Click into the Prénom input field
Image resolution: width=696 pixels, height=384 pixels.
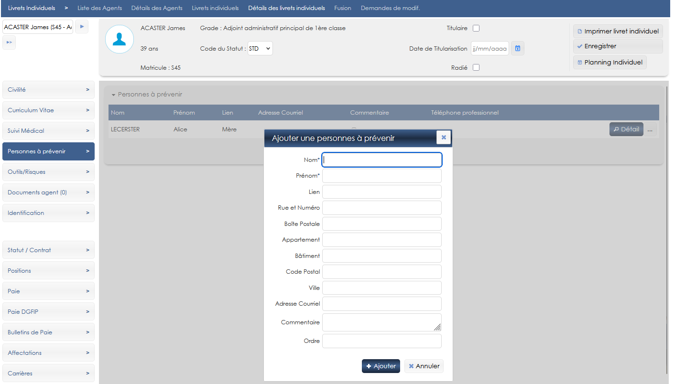pyautogui.click(x=381, y=176)
